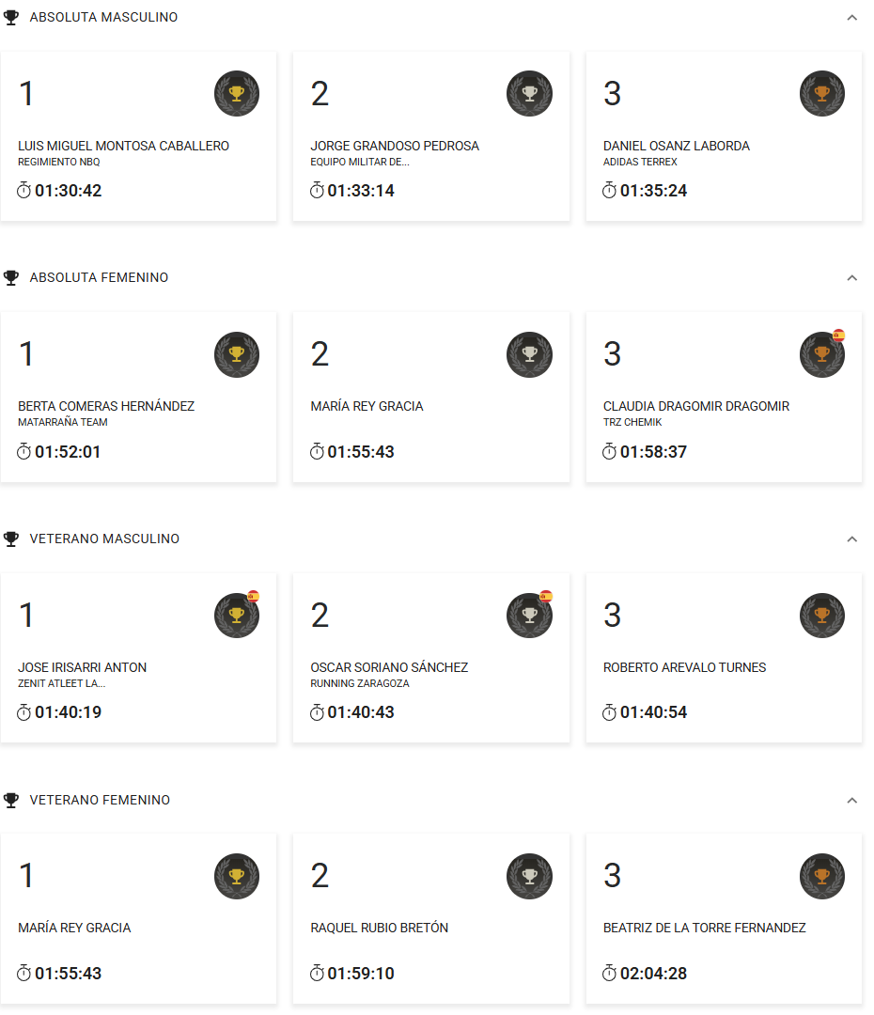Click the Running Zaragoza team label

pyautogui.click(x=360, y=684)
